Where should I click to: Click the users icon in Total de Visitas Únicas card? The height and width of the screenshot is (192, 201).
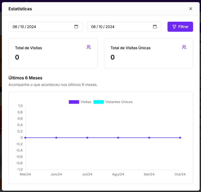click(x=184, y=47)
